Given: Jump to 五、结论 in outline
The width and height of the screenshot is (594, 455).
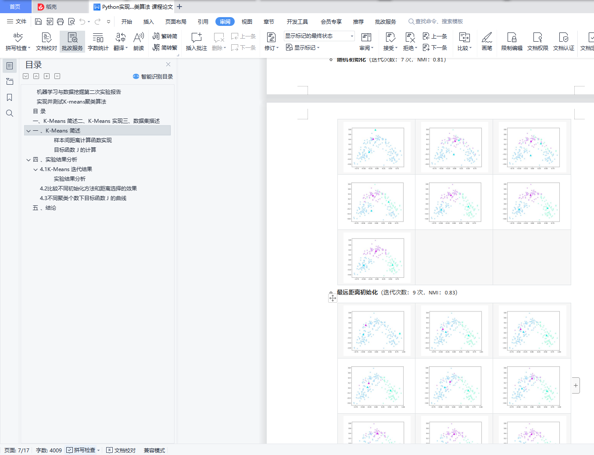Looking at the screenshot, I should coord(44,208).
